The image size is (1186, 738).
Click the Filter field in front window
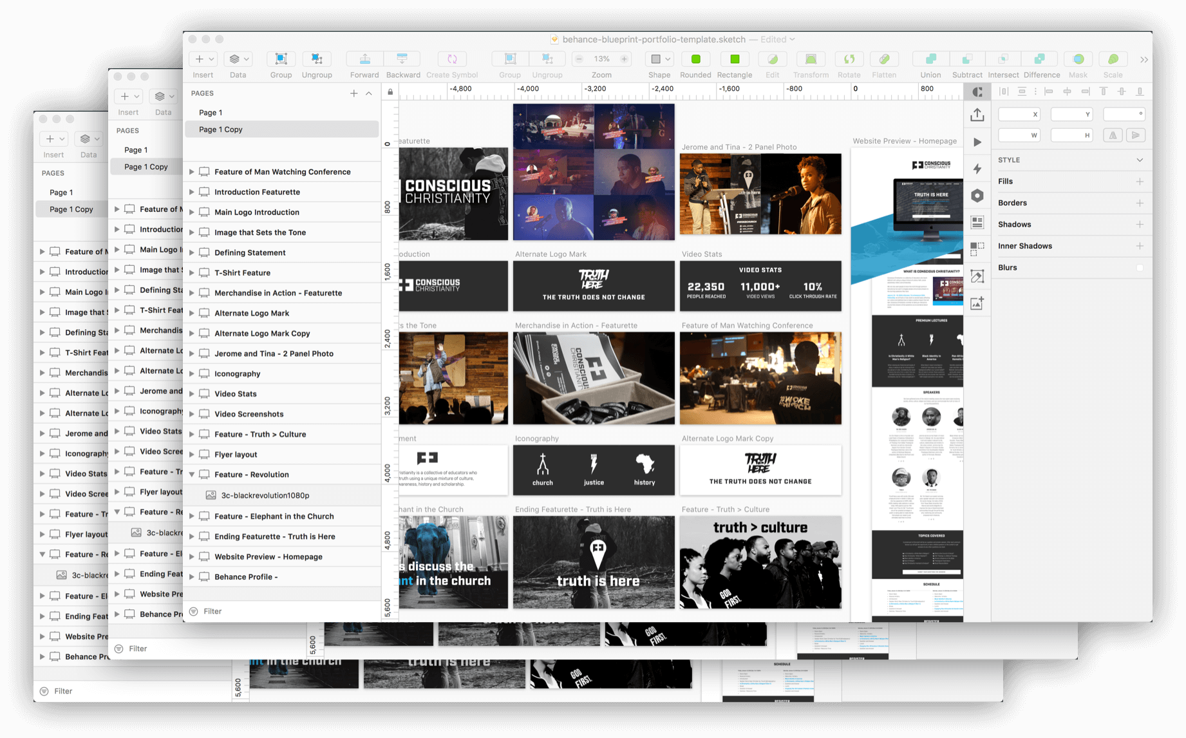pyautogui.click(x=282, y=612)
